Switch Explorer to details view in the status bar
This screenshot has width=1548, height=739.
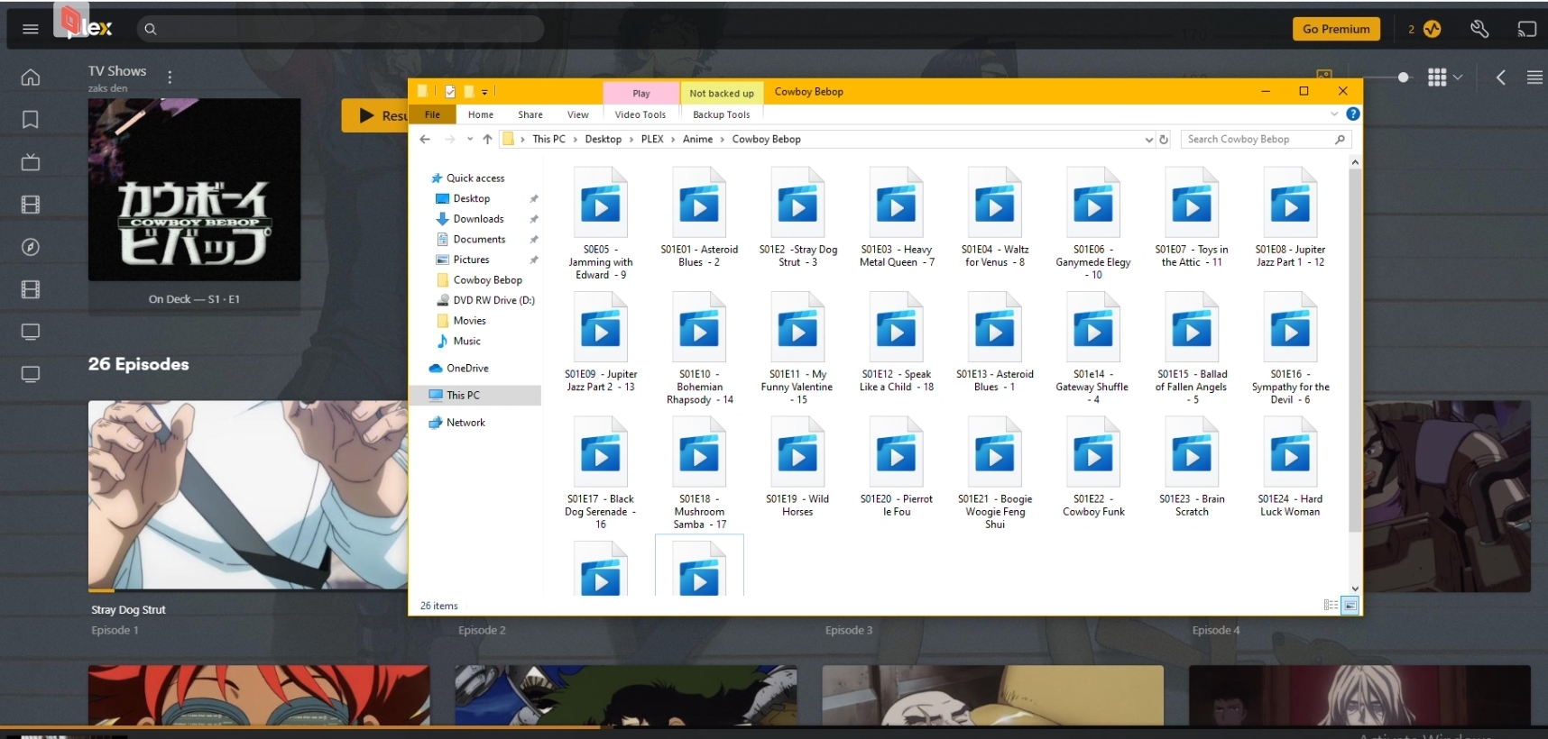[1331, 606]
